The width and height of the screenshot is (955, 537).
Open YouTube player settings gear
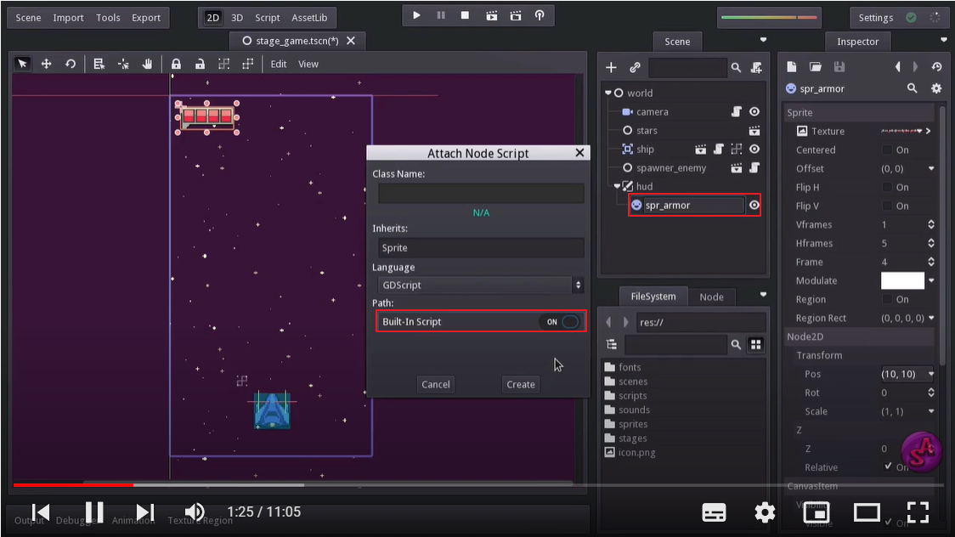coord(765,512)
